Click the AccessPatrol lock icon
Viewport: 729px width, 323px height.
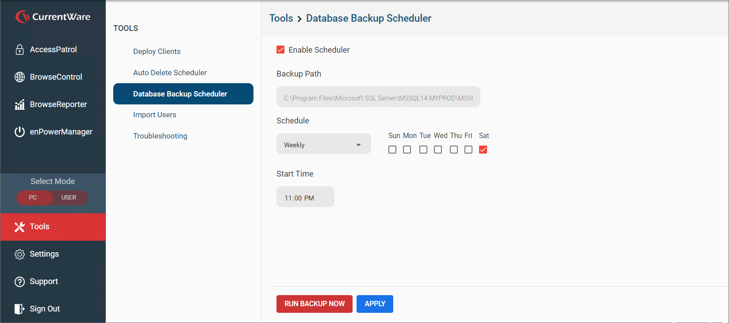[19, 50]
